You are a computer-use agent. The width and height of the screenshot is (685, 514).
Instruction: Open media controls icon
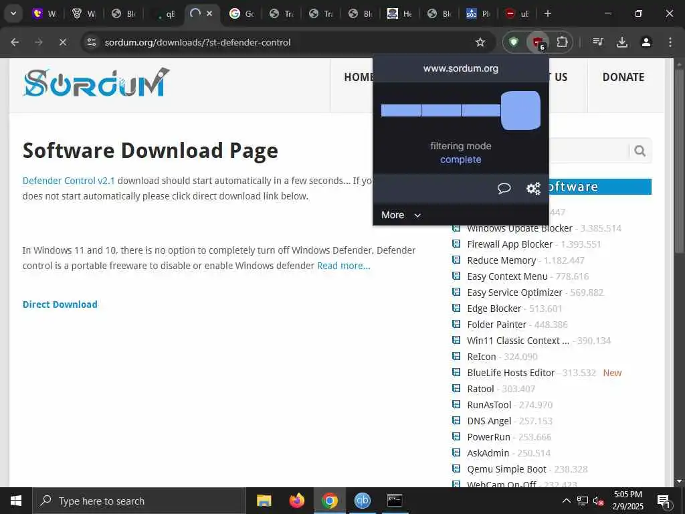click(598, 42)
